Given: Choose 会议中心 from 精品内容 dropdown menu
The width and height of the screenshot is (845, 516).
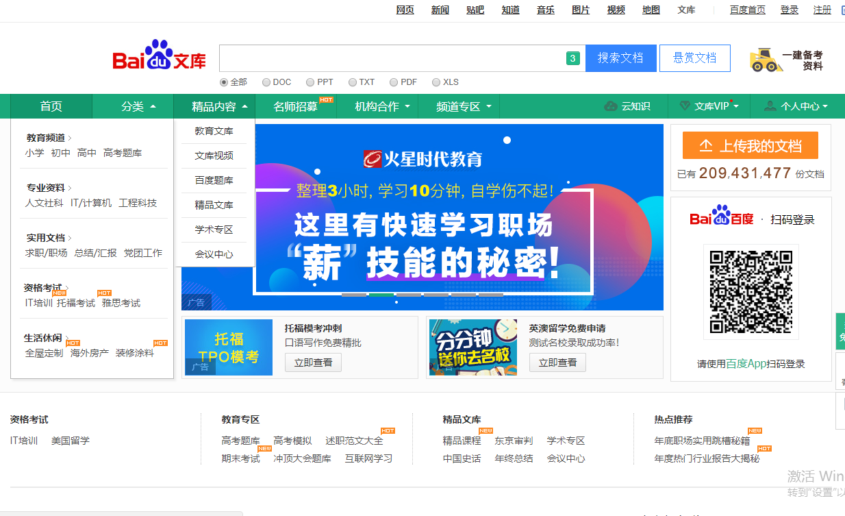Looking at the screenshot, I should point(214,254).
